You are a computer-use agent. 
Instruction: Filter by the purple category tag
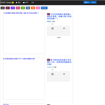[13, 8]
